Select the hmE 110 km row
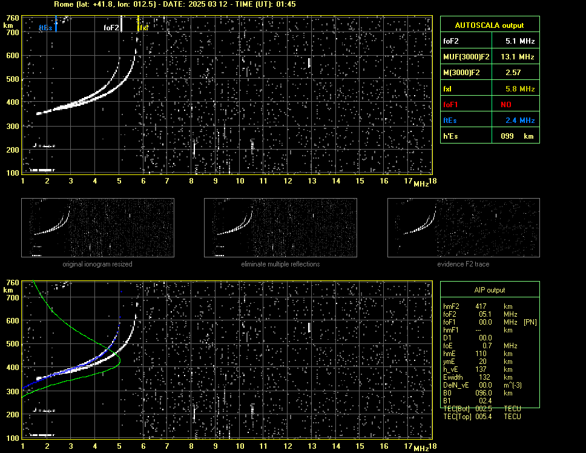586x453 pixels. click(477, 354)
